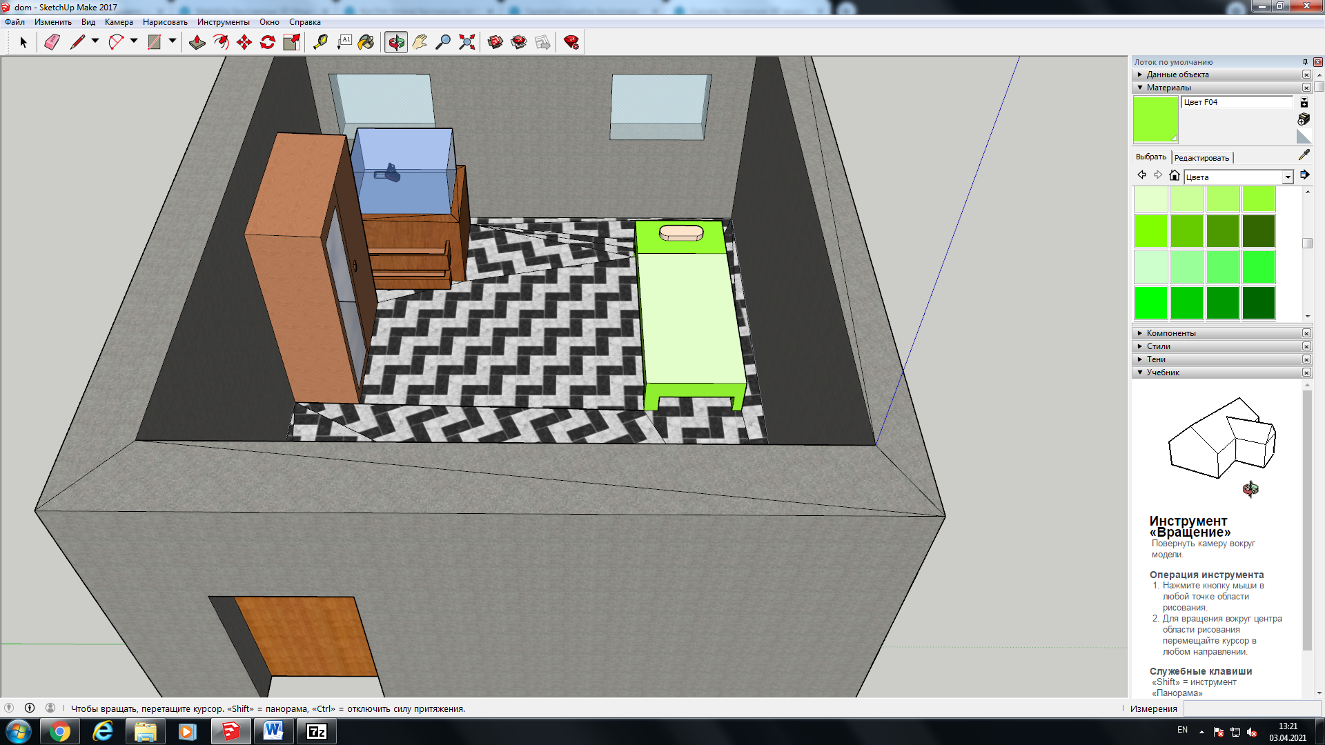Select the Offset tool
This screenshot has width=1325, height=745.
[x=221, y=42]
